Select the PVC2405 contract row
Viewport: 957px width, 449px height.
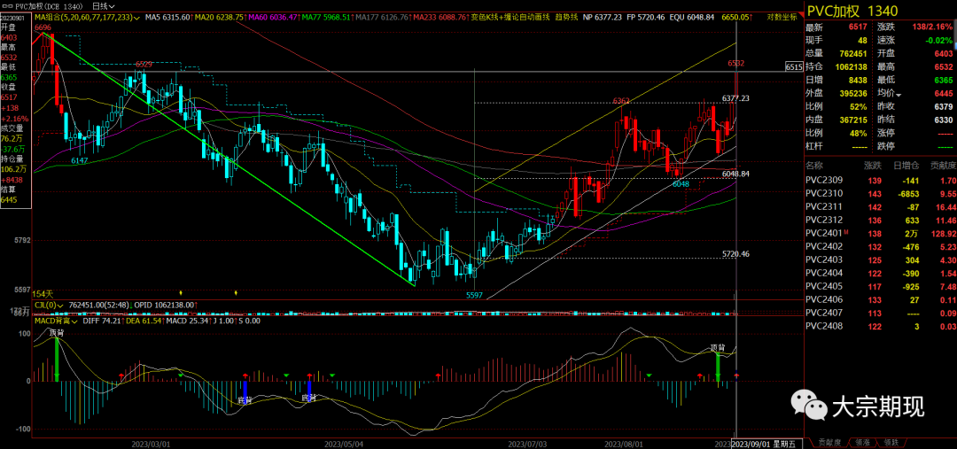click(880, 286)
